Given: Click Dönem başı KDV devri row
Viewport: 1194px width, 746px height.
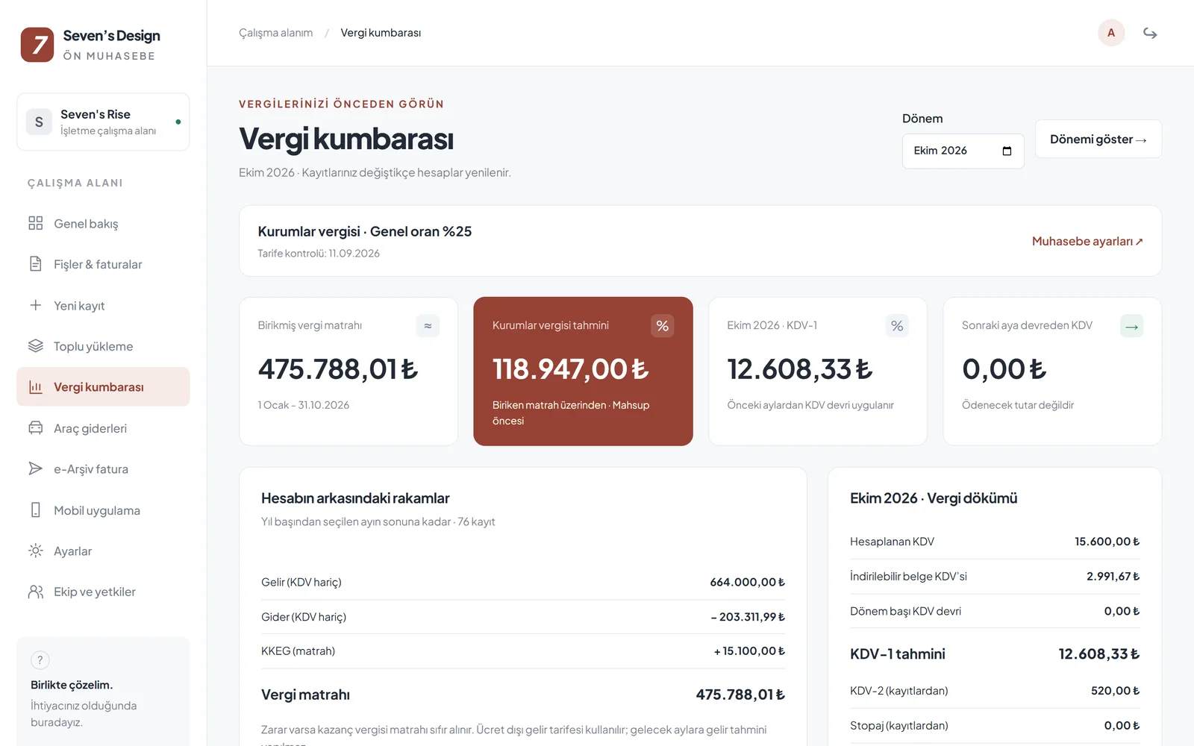Looking at the screenshot, I should click(995, 611).
